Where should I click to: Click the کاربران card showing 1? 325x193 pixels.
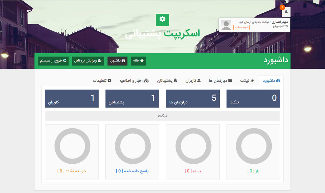click(72, 99)
